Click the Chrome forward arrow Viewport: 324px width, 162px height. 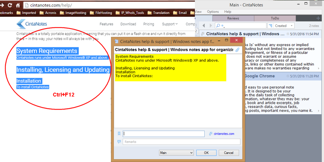pyautogui.click(x=2, y=5)
